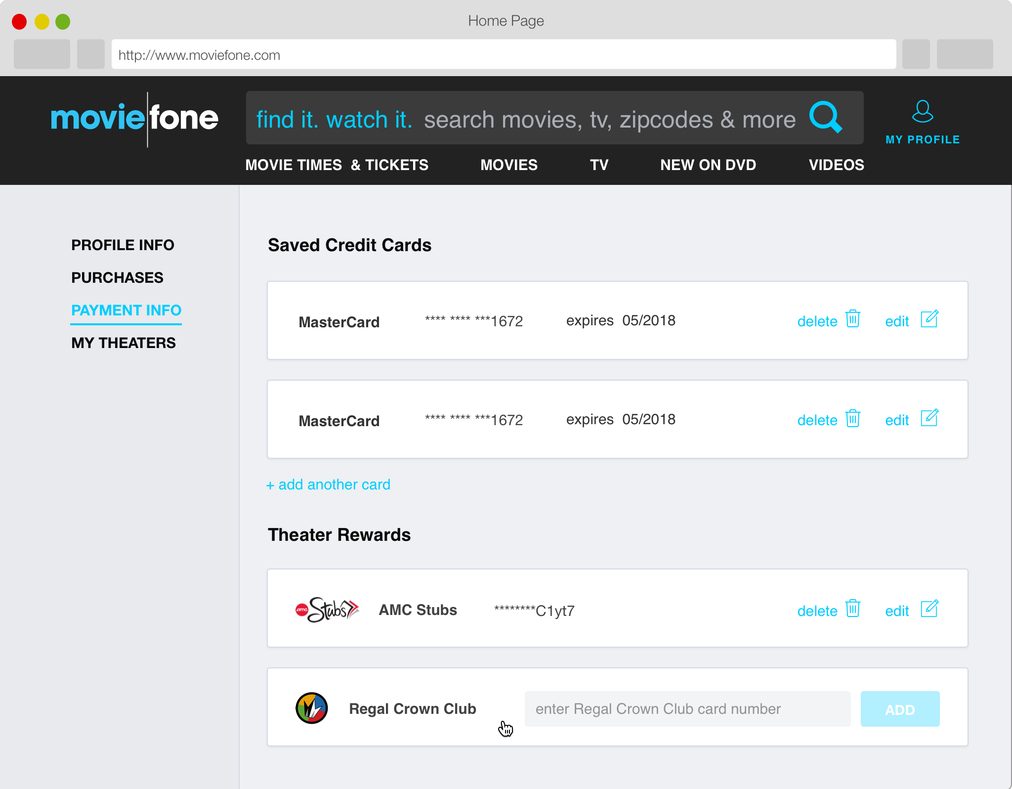Click trash icon on first MasterCard
Viewport: 1012px width, 789px height.
(853, 319)
